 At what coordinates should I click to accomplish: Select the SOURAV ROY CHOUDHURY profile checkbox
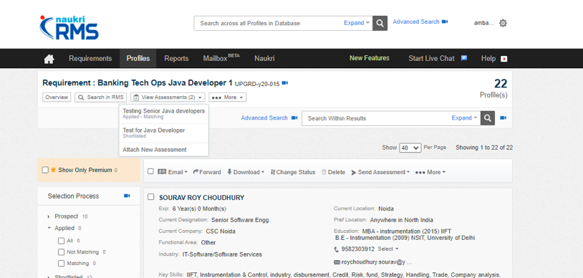point(150,197)
